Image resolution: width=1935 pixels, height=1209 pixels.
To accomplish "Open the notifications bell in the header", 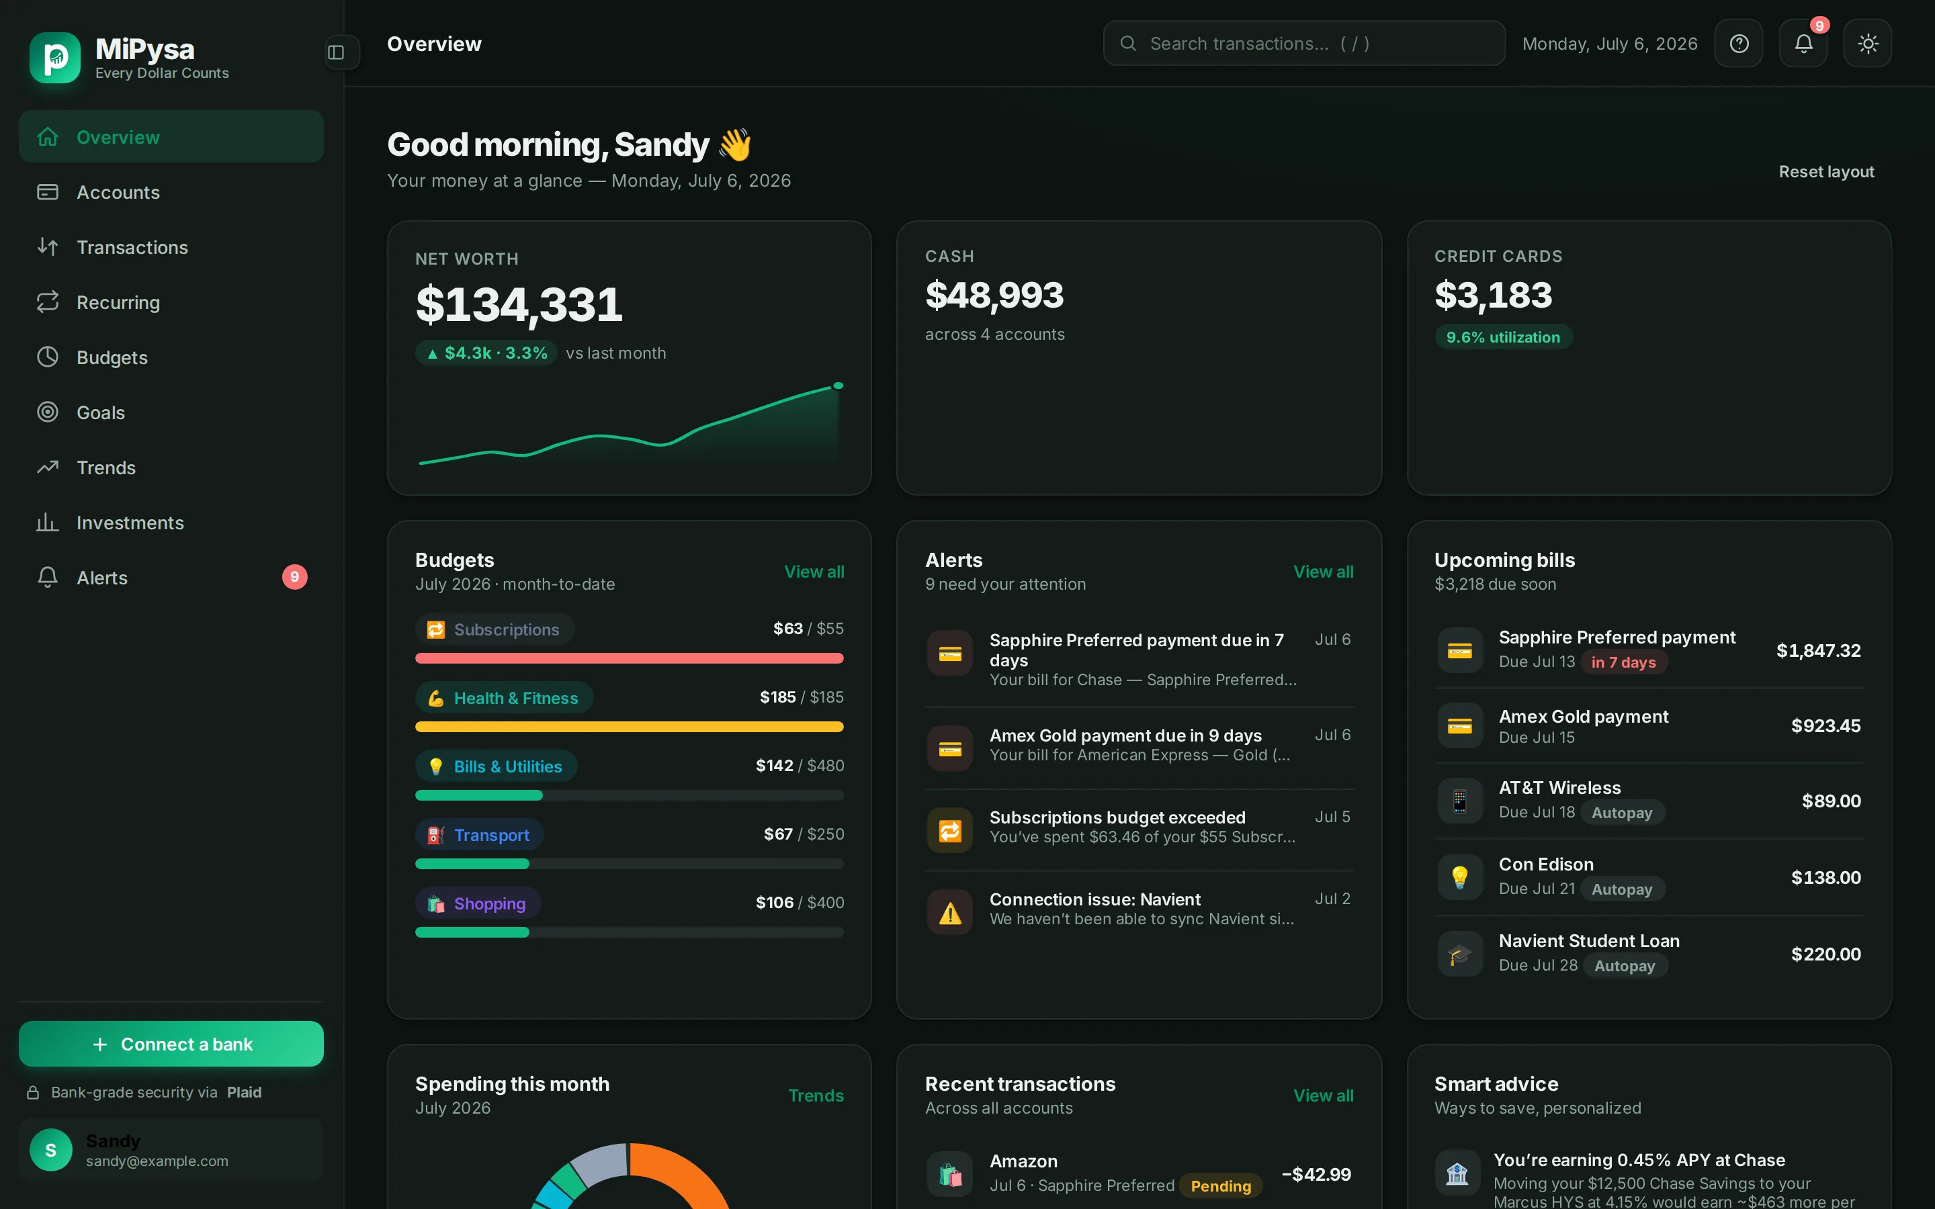I will click(1803, 43).
